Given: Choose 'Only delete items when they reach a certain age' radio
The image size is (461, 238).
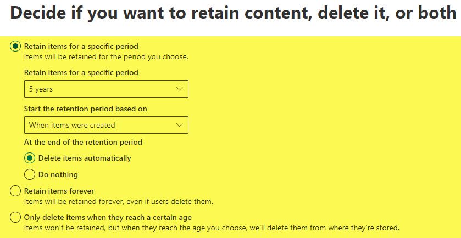Looking at the screenshot, I should (15, 218).
